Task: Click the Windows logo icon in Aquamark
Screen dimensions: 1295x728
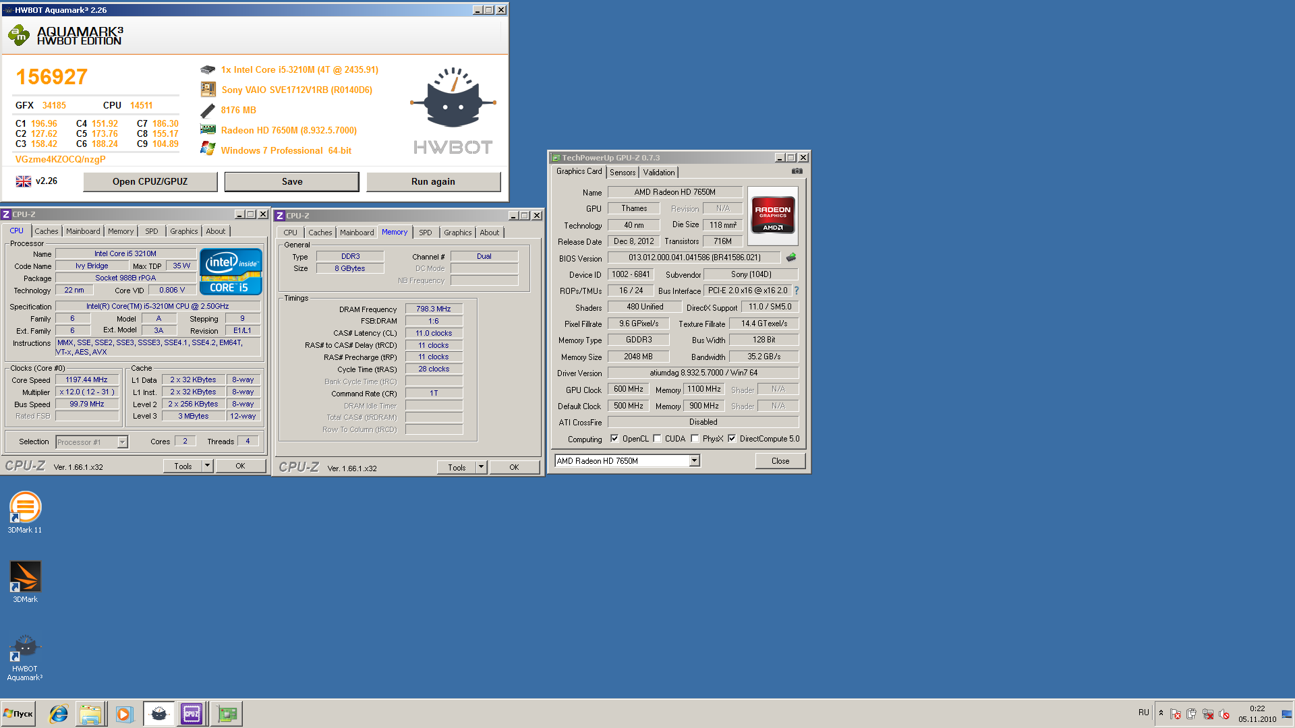Action: 208,148
